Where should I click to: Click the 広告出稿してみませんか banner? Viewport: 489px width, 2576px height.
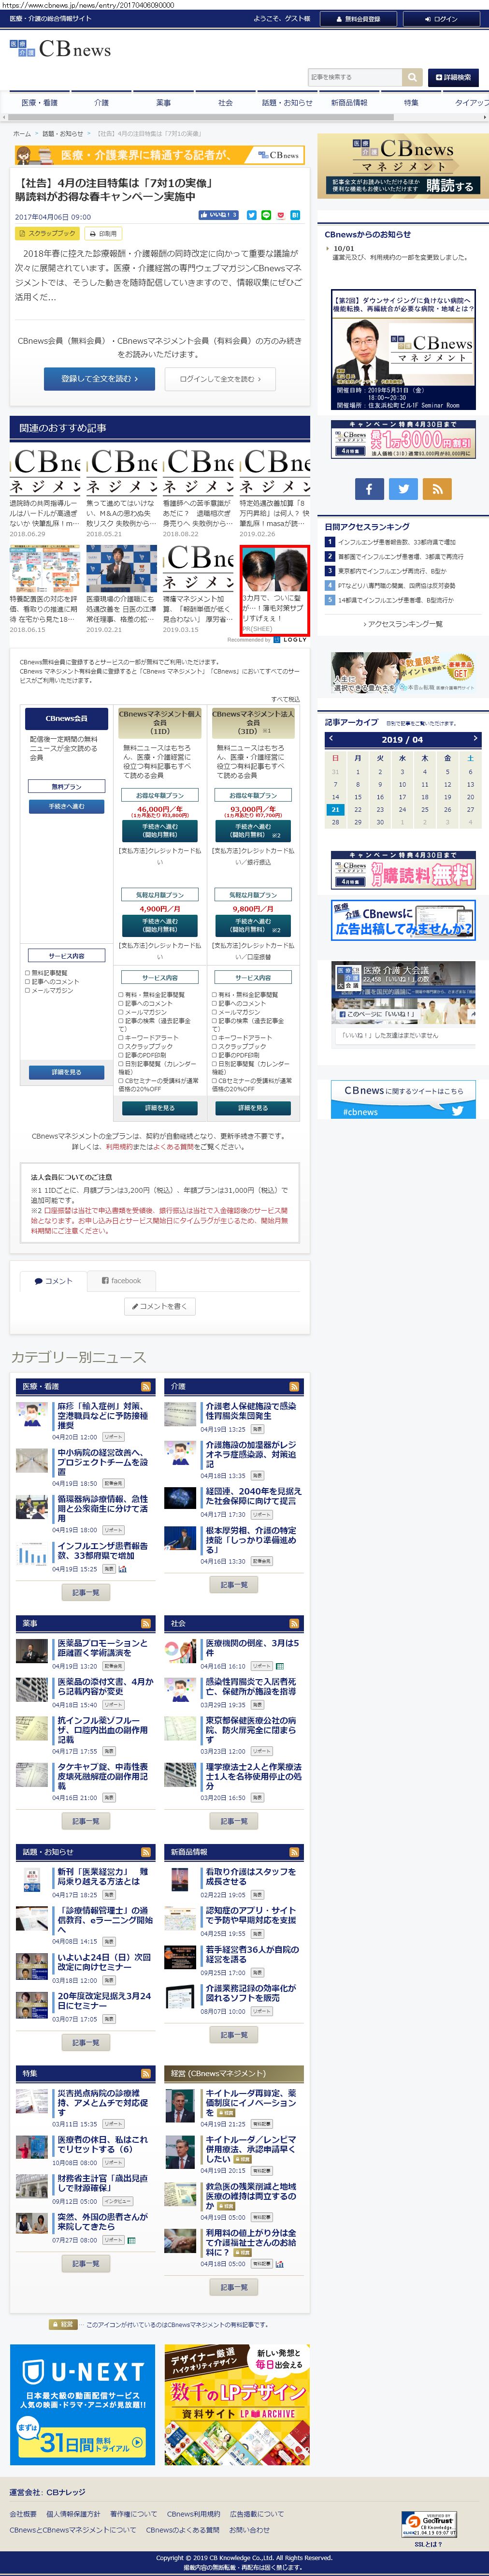pos(403,919)
